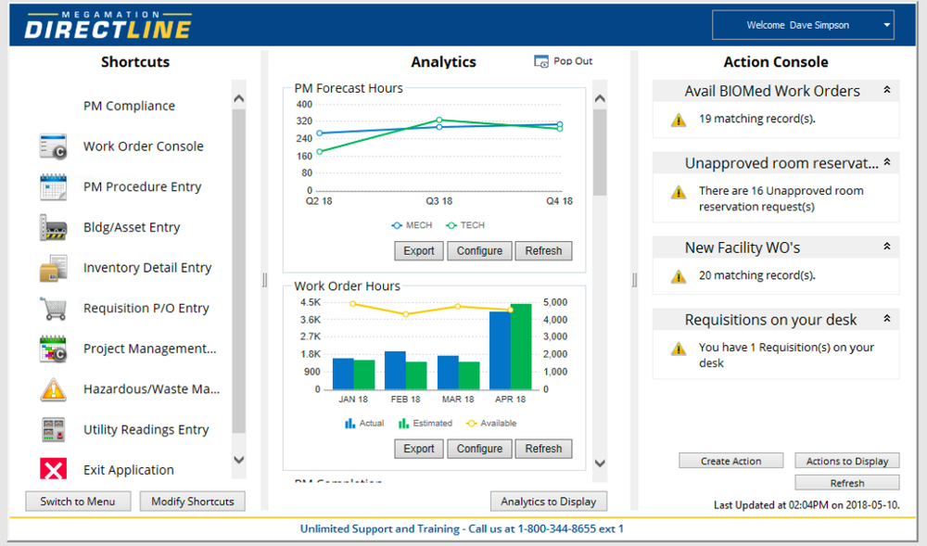
Task: Click Project Management shortcut label
Action: (149, 349)
